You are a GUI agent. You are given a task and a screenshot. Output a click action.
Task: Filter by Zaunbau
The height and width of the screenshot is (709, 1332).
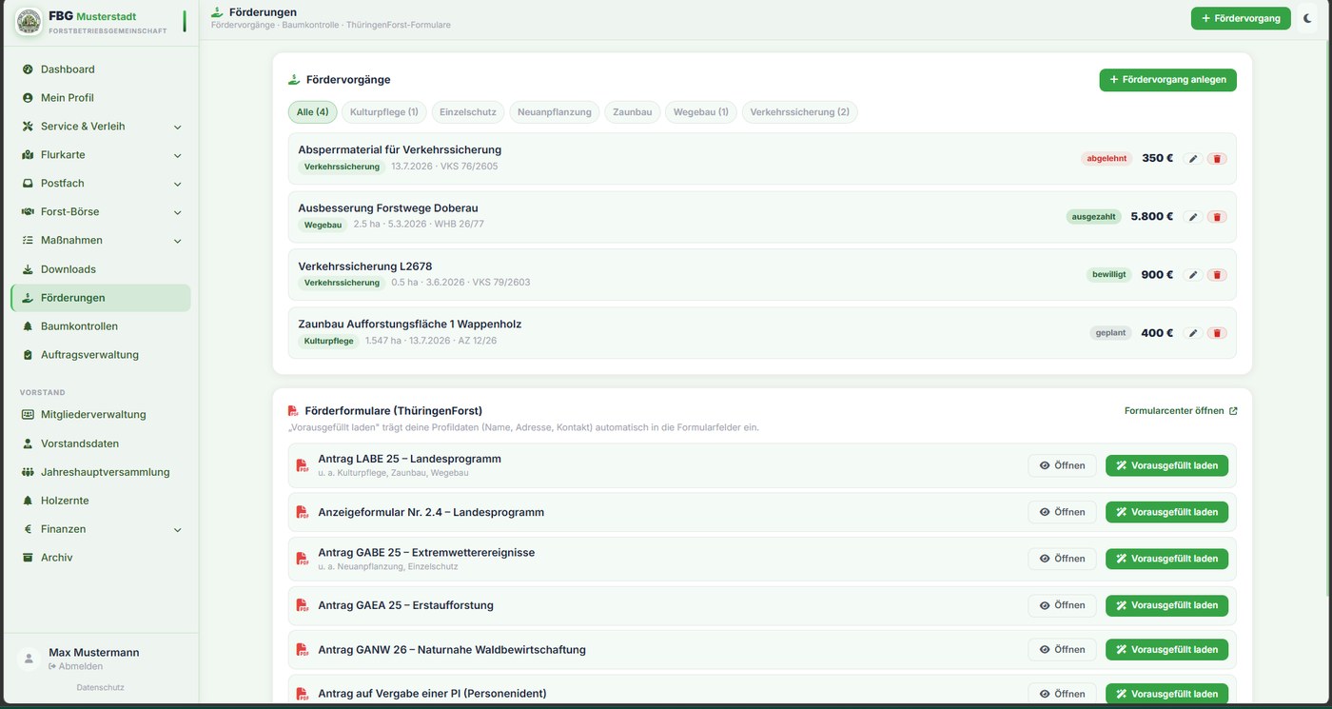point(633,112)
